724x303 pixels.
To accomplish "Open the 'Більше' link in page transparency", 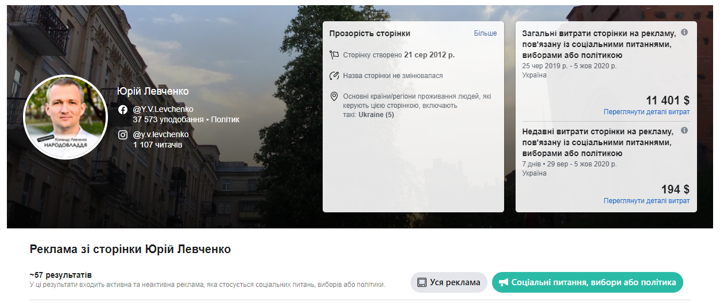I will (485, 33).
